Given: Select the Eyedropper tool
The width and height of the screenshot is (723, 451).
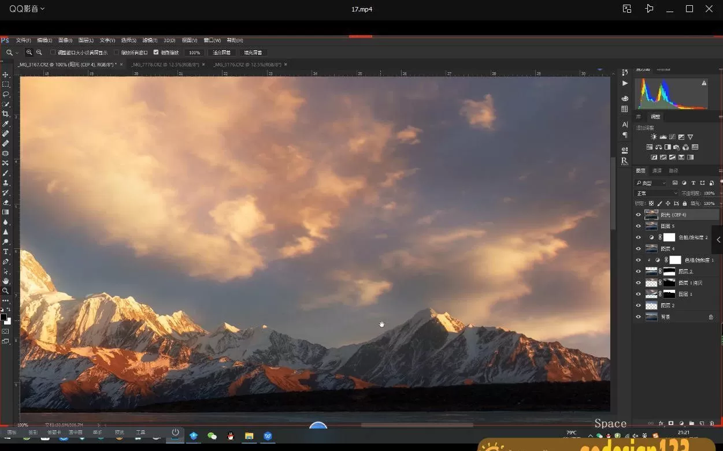Looking at the screenshot, I should (6, 124).
